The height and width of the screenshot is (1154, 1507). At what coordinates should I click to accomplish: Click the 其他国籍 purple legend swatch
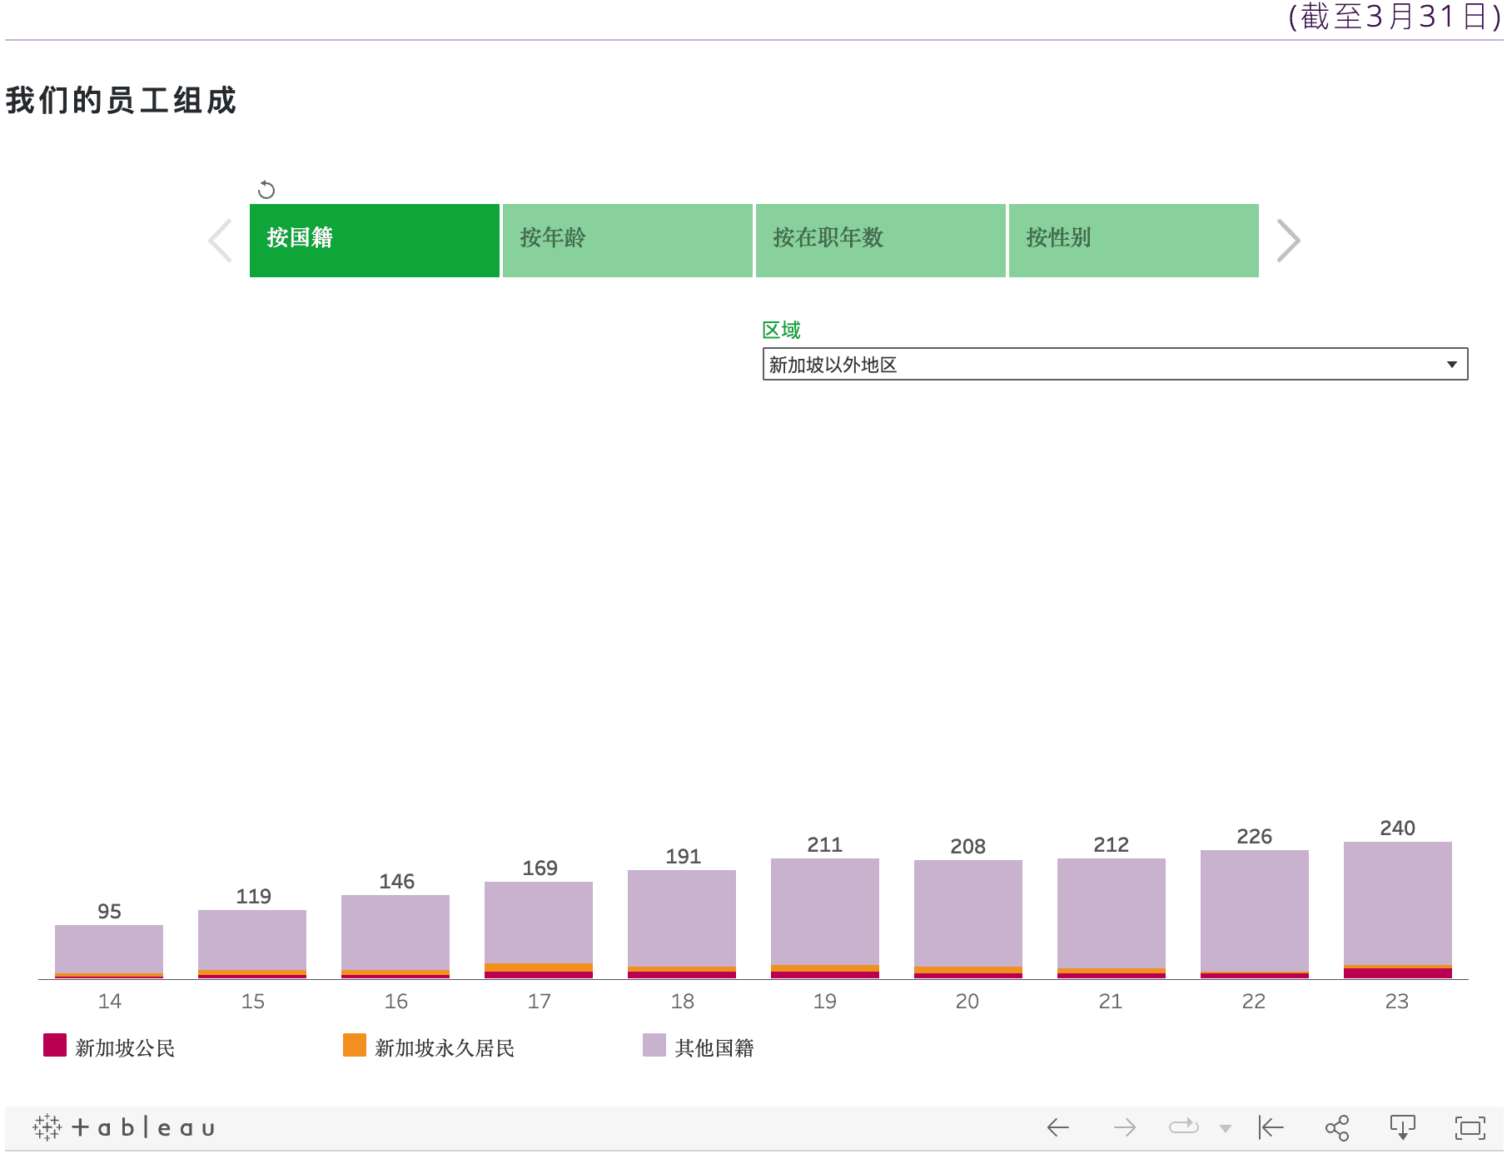click(x=654, y=1045)
